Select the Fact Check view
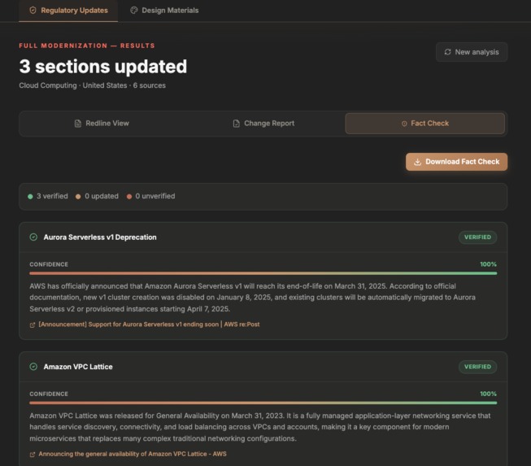The height and width of the screenshot is (466, 531). click(x=424, y=124)
